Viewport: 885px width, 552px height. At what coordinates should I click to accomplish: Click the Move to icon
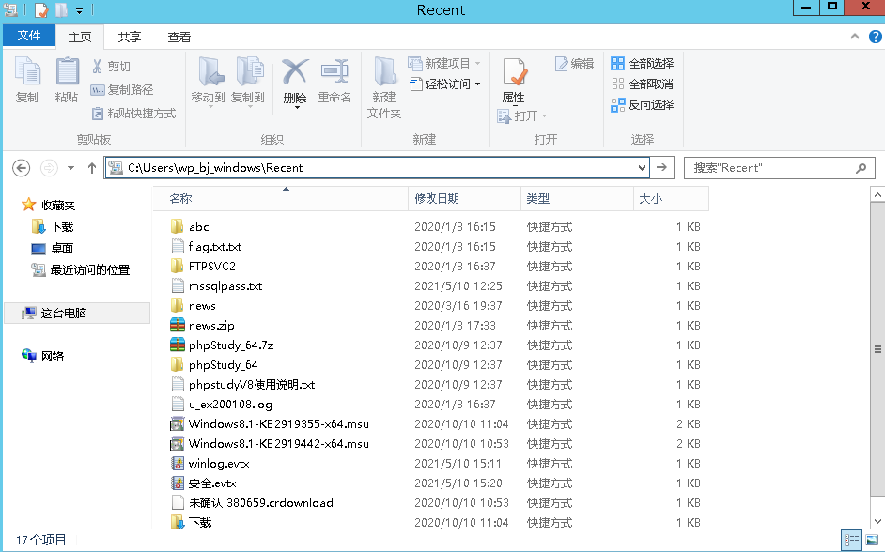pyautogui.click(x=210, y=71)
